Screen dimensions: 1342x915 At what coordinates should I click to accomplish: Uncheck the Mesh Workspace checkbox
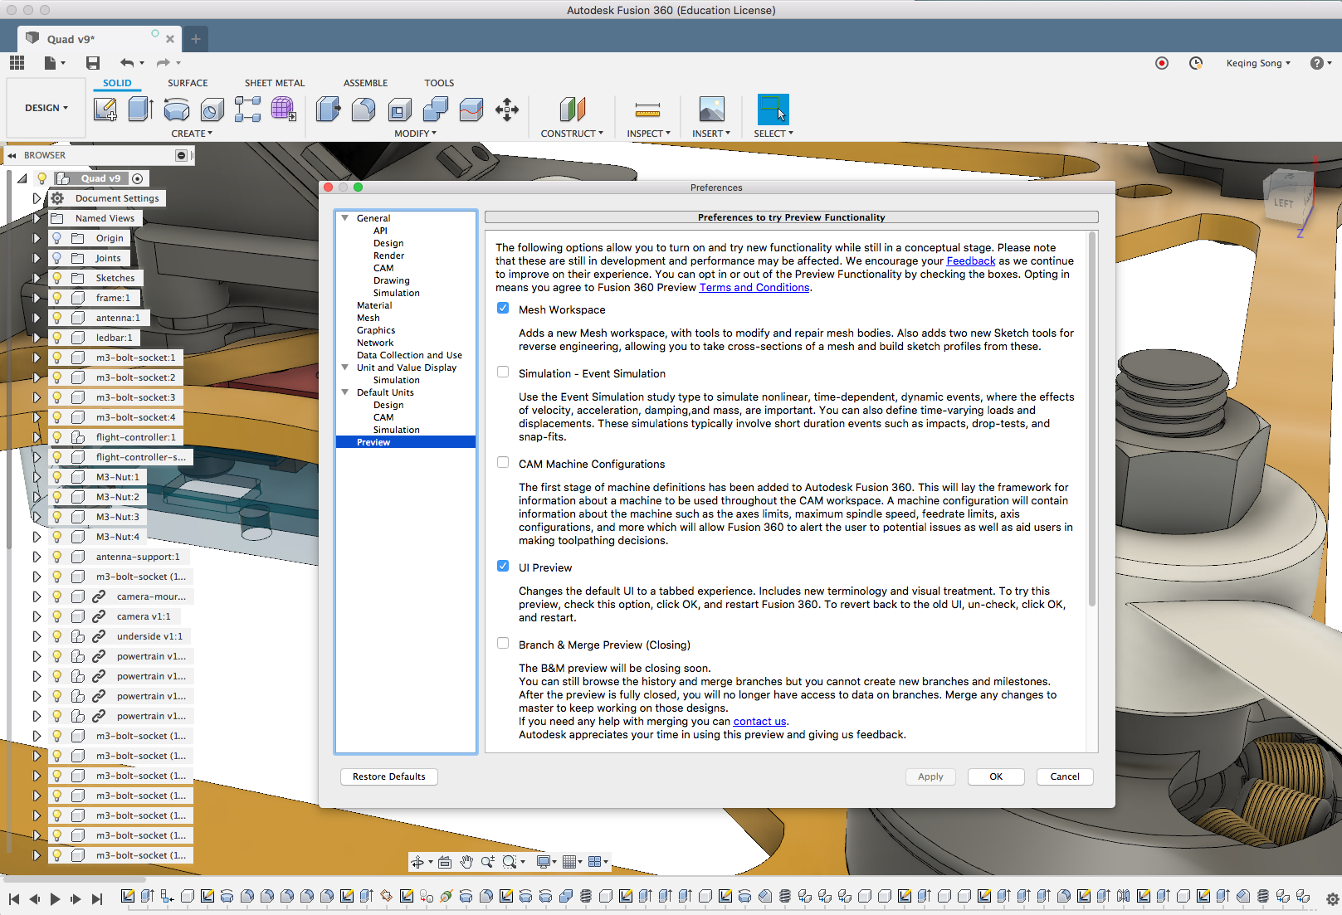tap(503, 309)
